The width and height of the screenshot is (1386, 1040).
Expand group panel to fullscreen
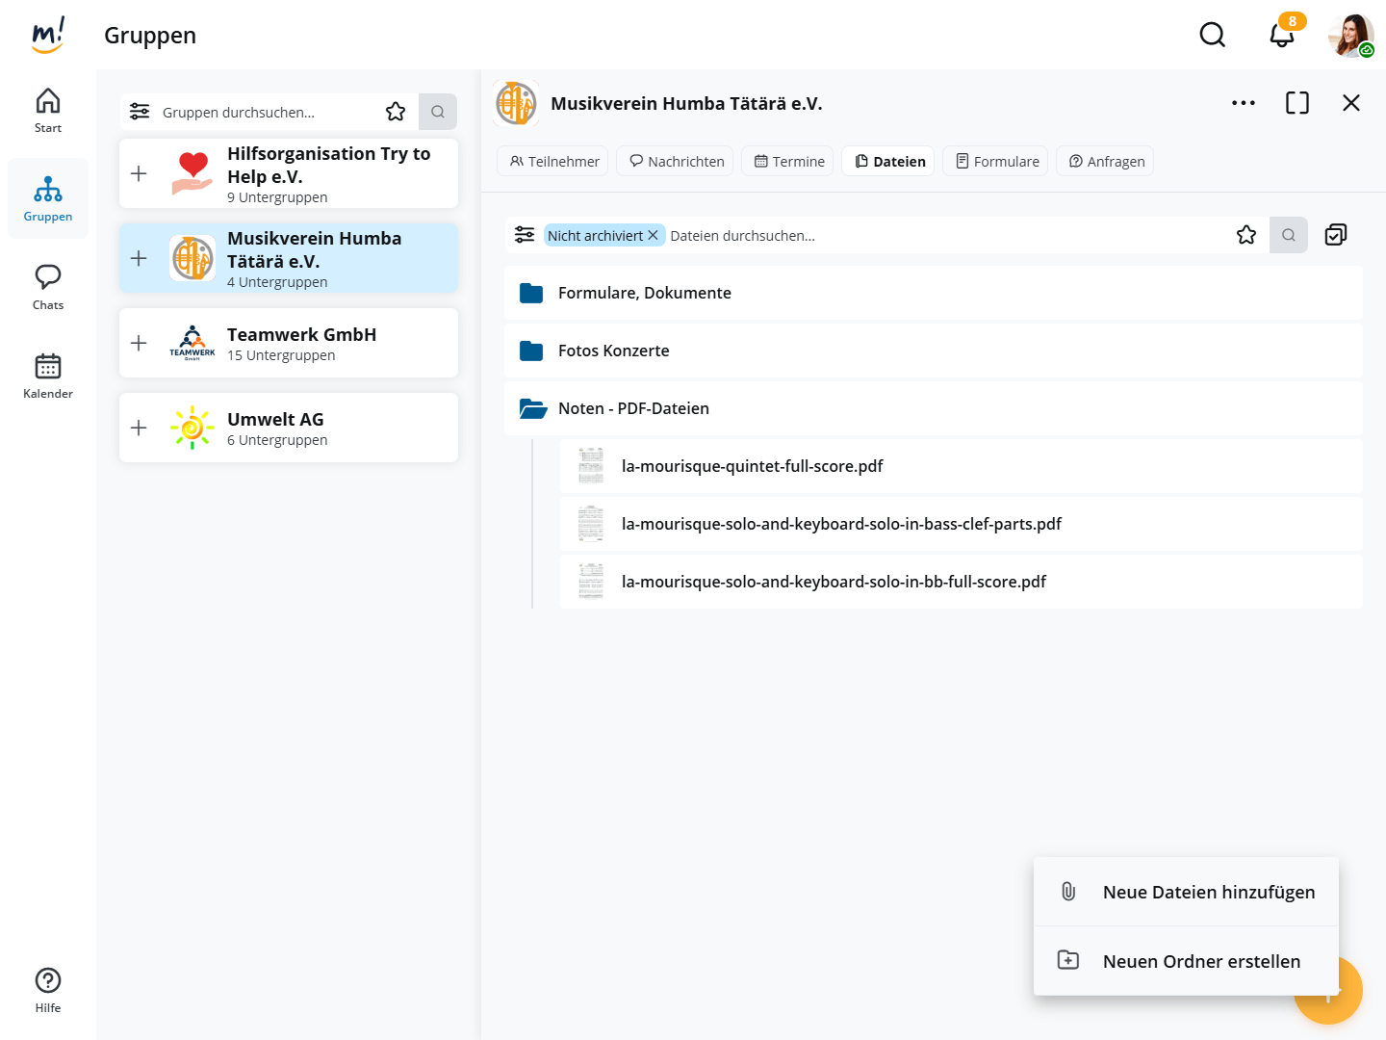click(x=1296, y=103)
